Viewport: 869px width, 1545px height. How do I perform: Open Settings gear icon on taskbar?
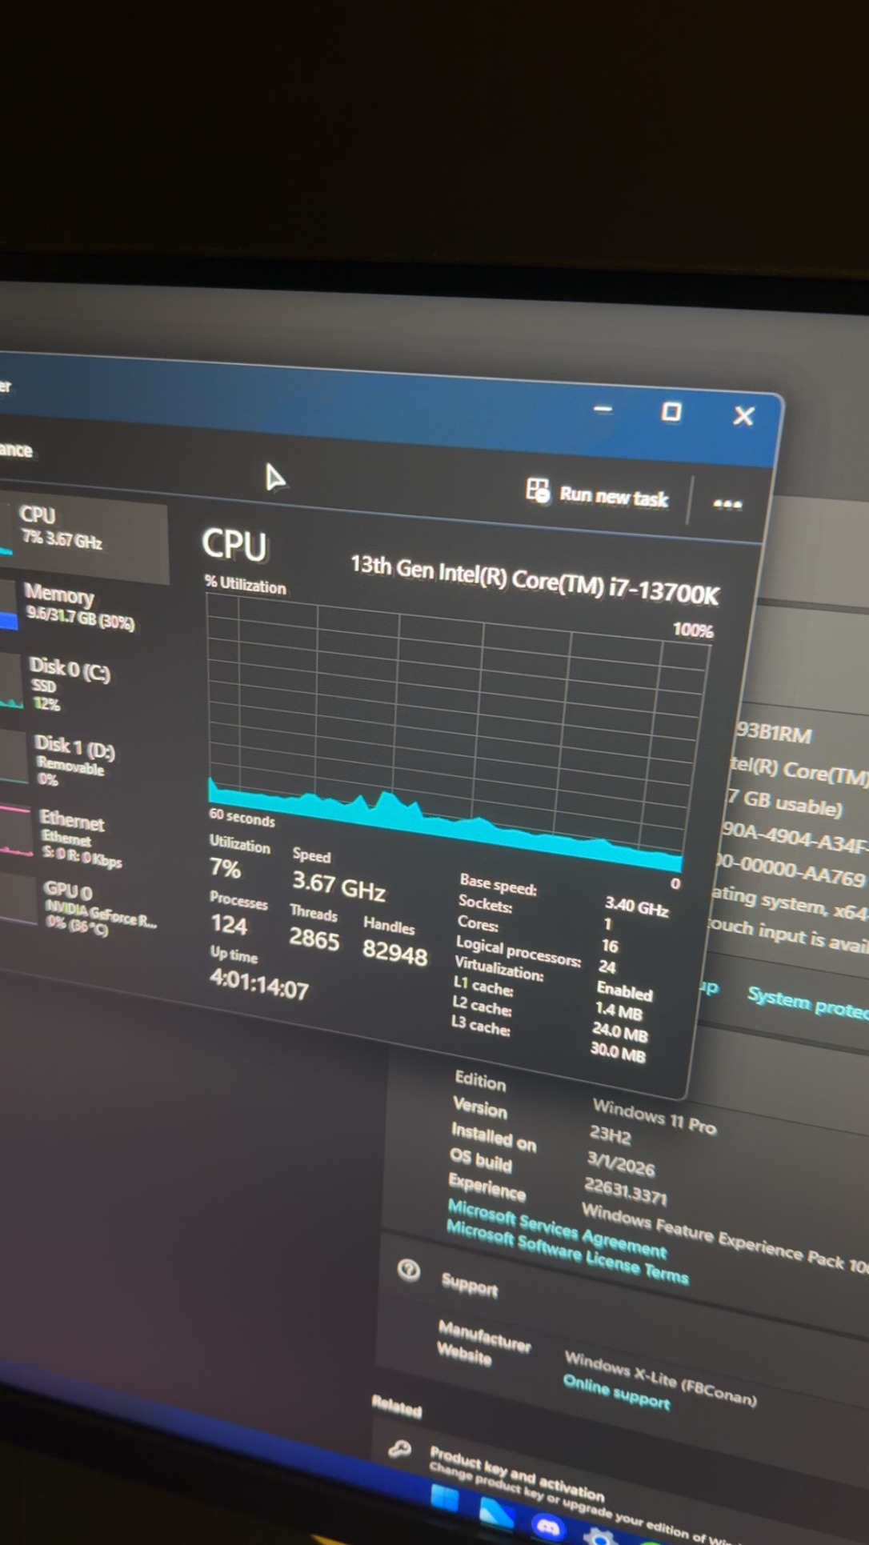(599, 1536)
